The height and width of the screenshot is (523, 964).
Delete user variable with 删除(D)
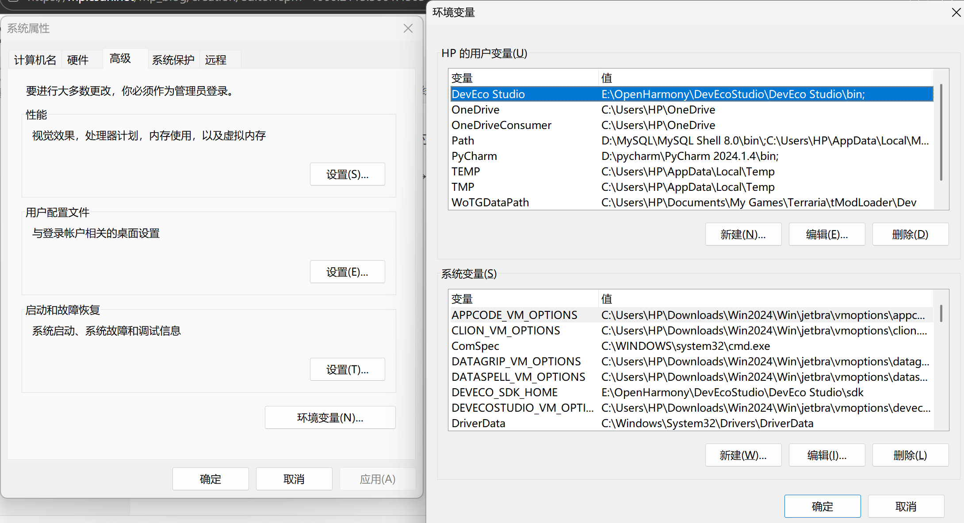coord(910,235)
